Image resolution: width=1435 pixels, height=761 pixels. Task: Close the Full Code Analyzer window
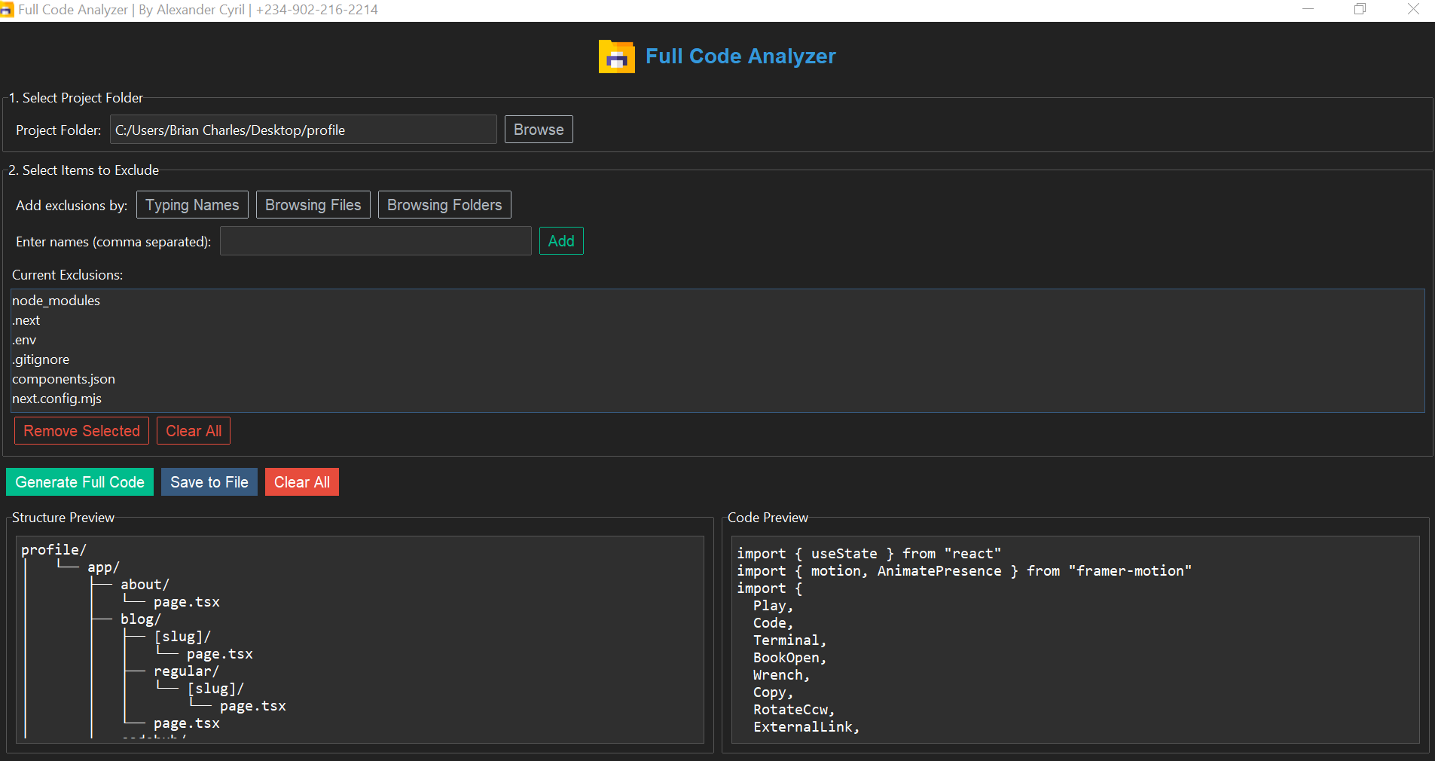[1413, 10]
